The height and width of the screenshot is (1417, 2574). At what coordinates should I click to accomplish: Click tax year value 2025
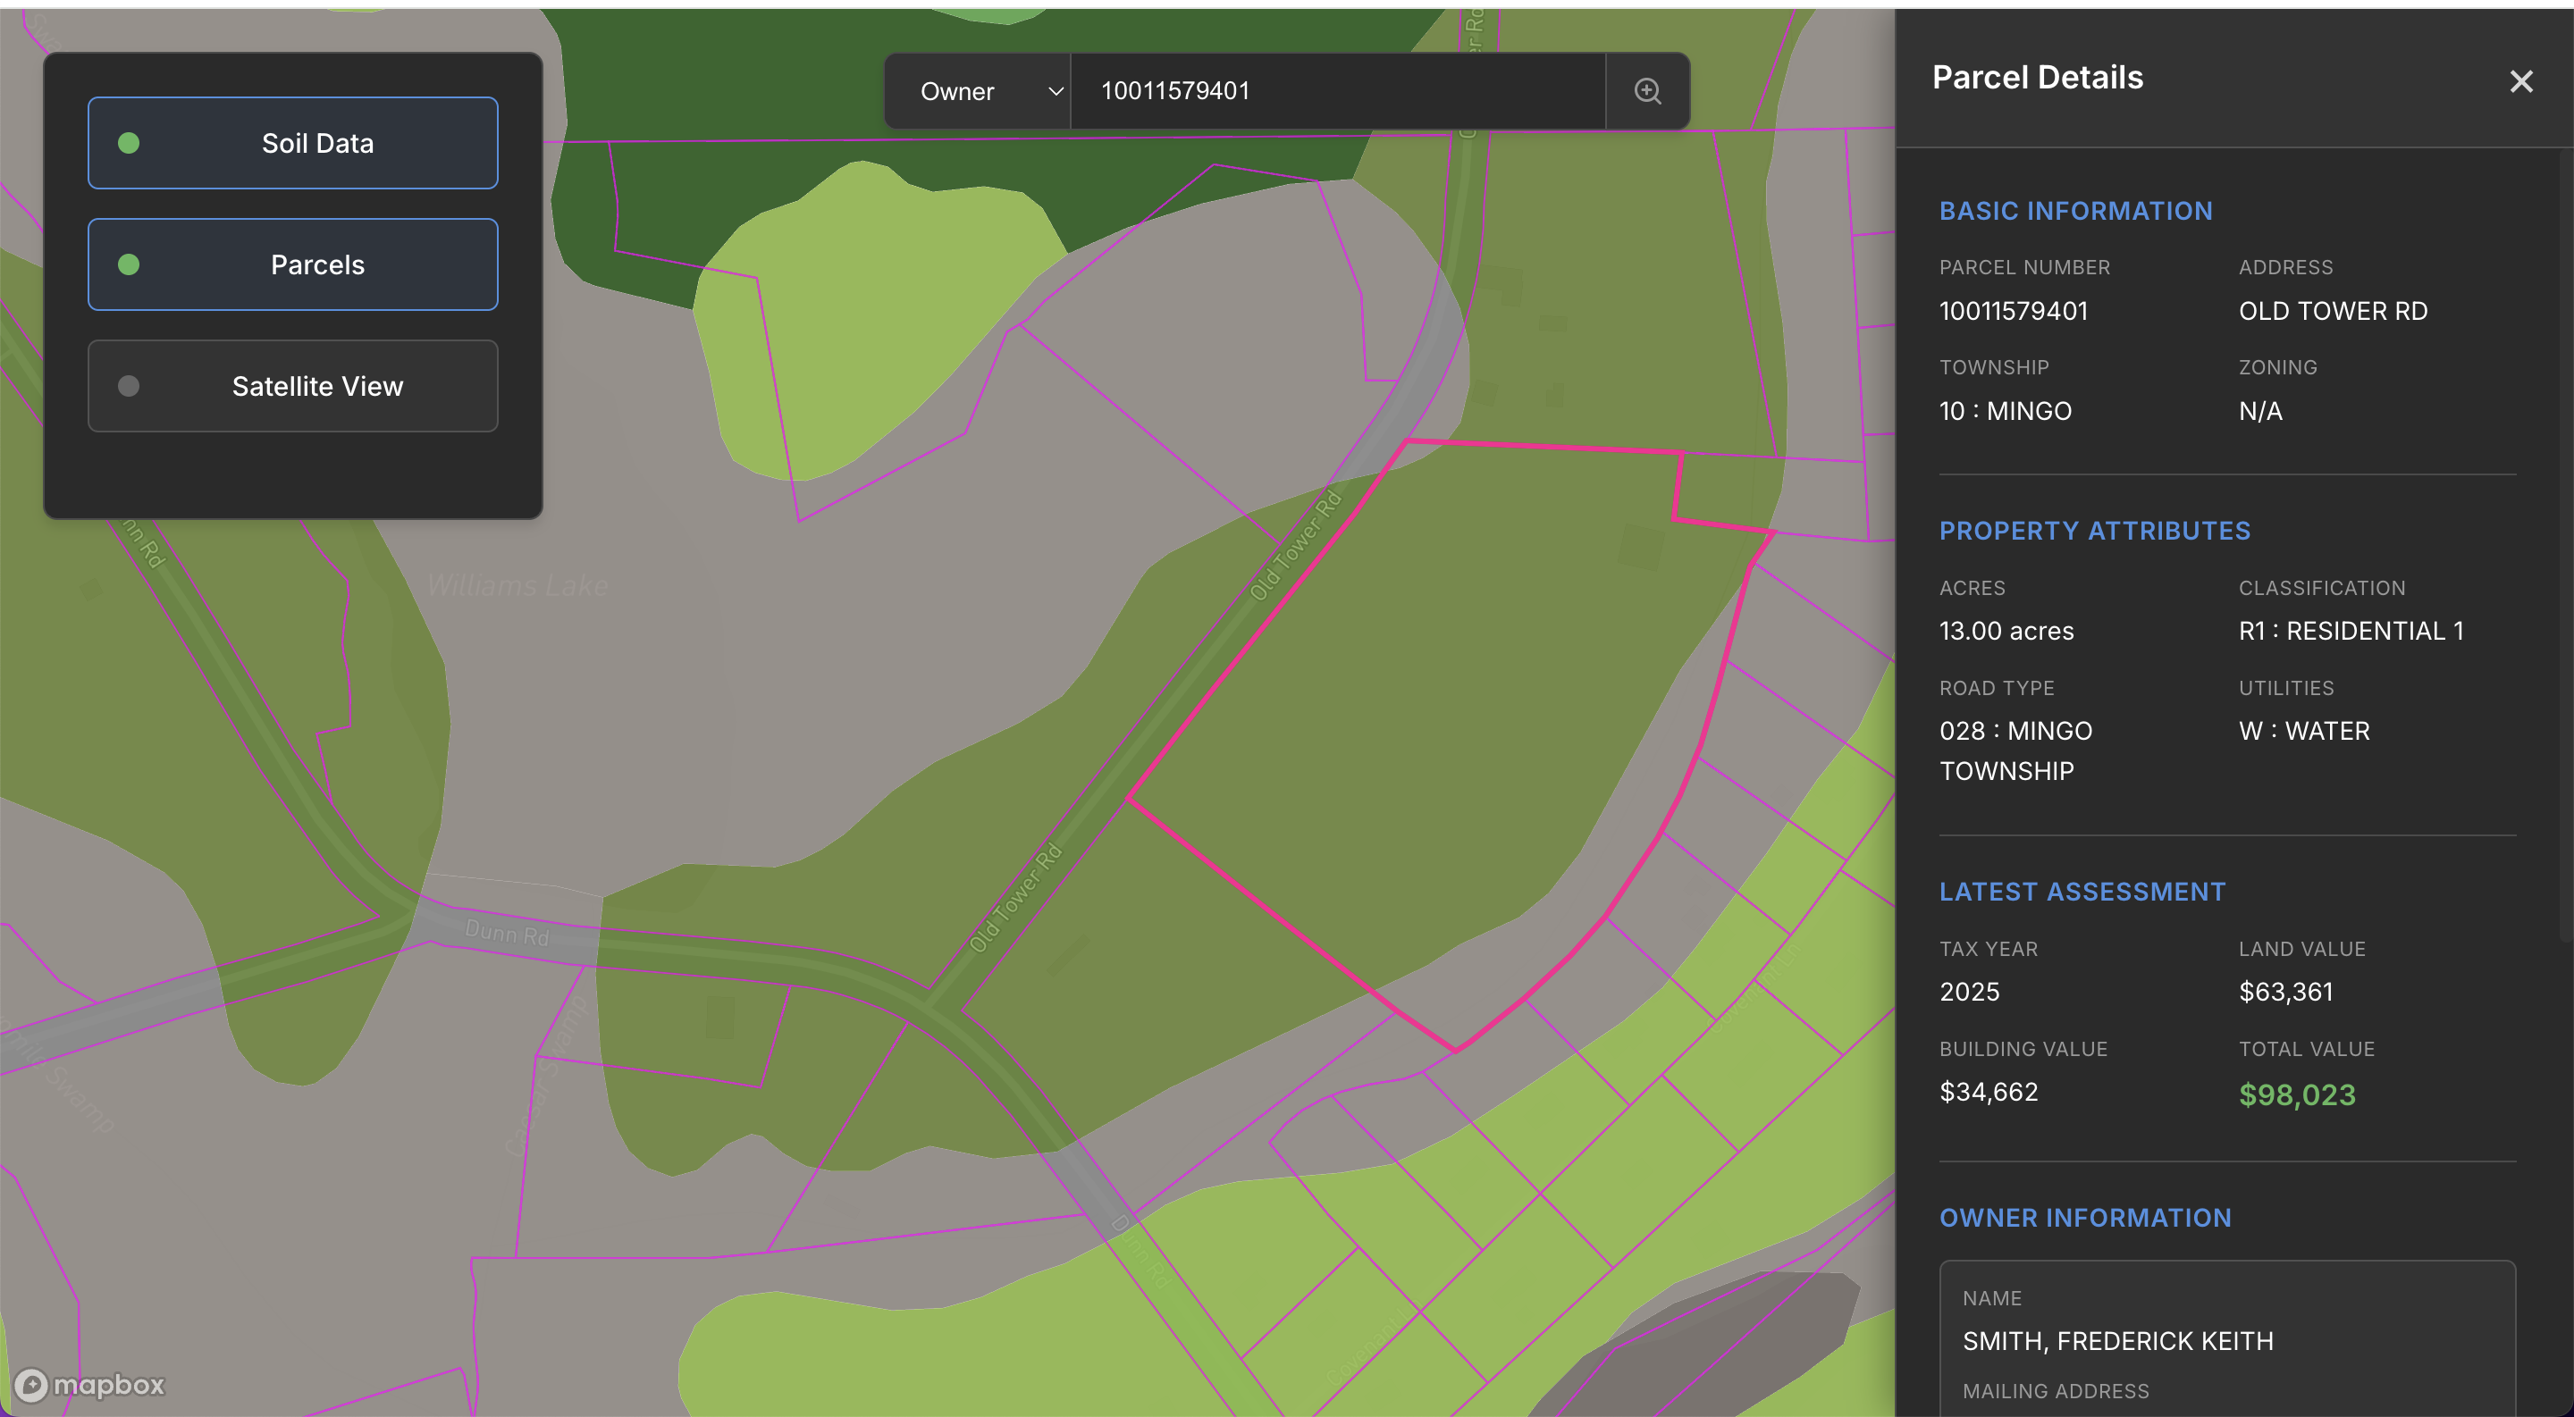click(1968, 992)
